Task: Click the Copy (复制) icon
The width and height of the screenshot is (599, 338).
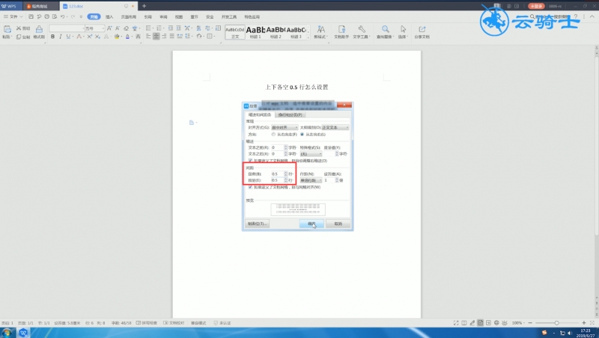Action: [x=18, y=37]
